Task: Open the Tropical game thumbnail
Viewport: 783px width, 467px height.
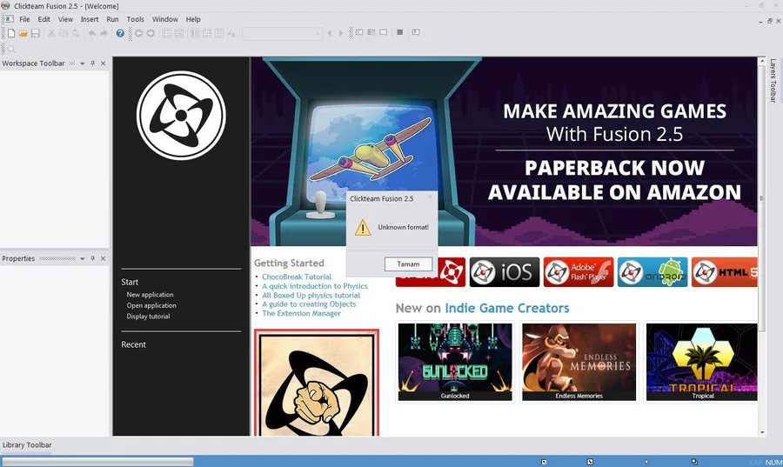Action: click(x=701, y=362)
